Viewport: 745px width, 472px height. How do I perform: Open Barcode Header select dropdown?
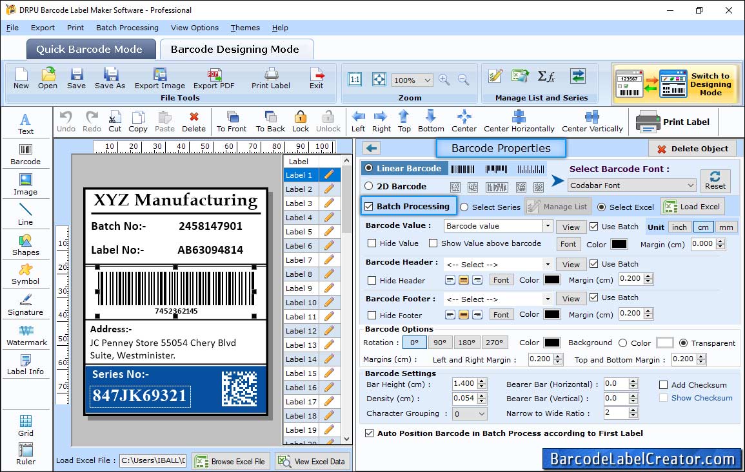click(x=548, y=264)
